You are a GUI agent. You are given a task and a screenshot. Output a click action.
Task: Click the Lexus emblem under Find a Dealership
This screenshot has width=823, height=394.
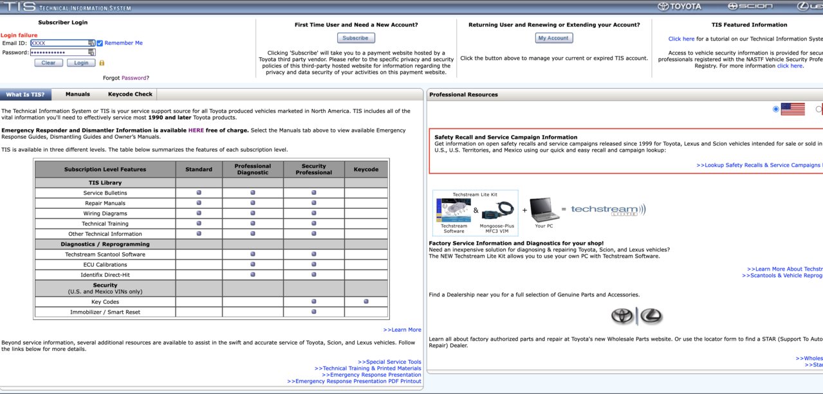(651, 316)
